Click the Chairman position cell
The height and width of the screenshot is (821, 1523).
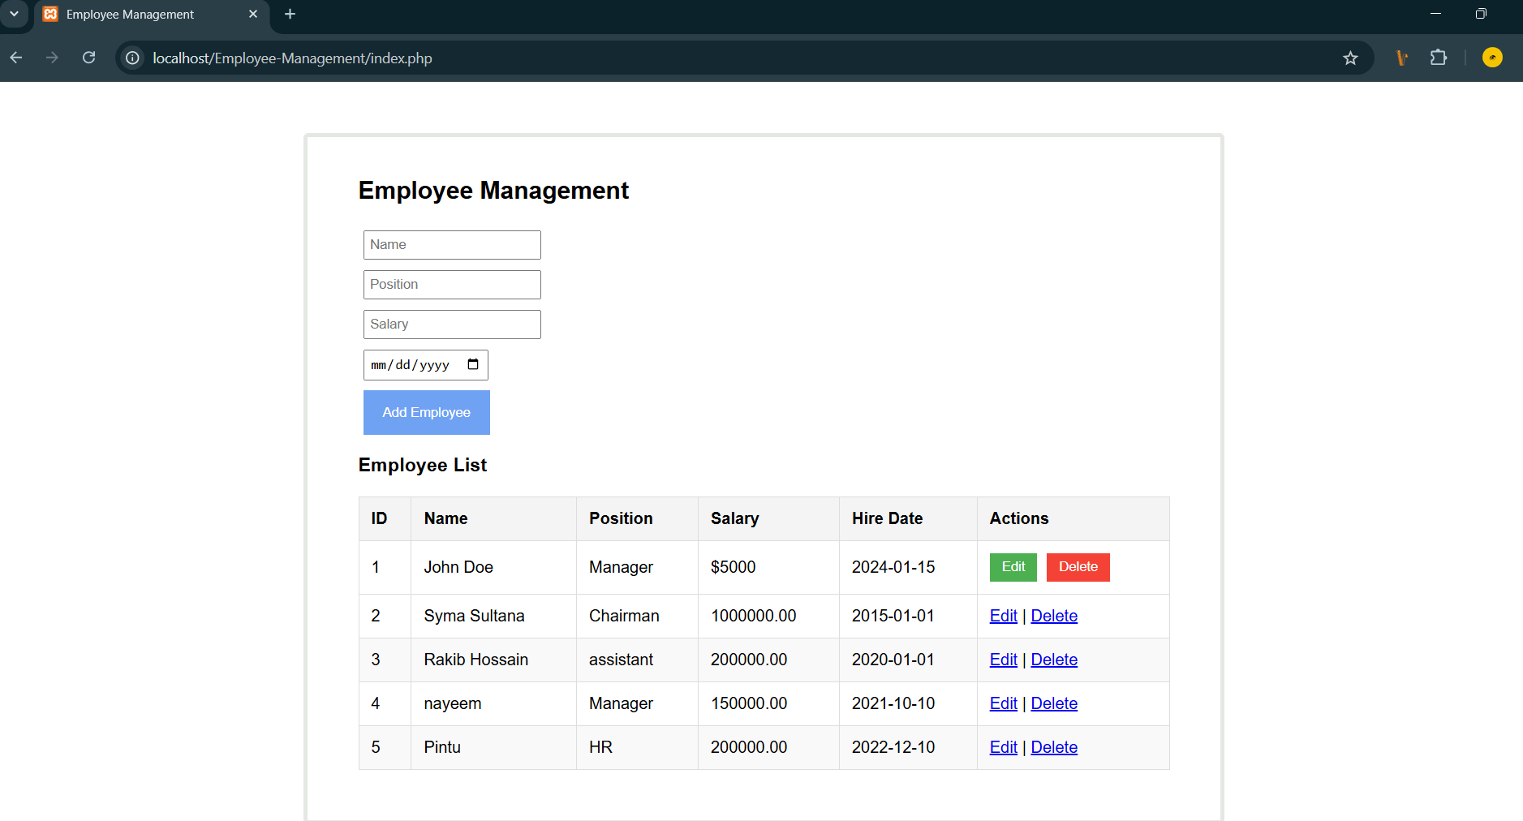point(637,616)
